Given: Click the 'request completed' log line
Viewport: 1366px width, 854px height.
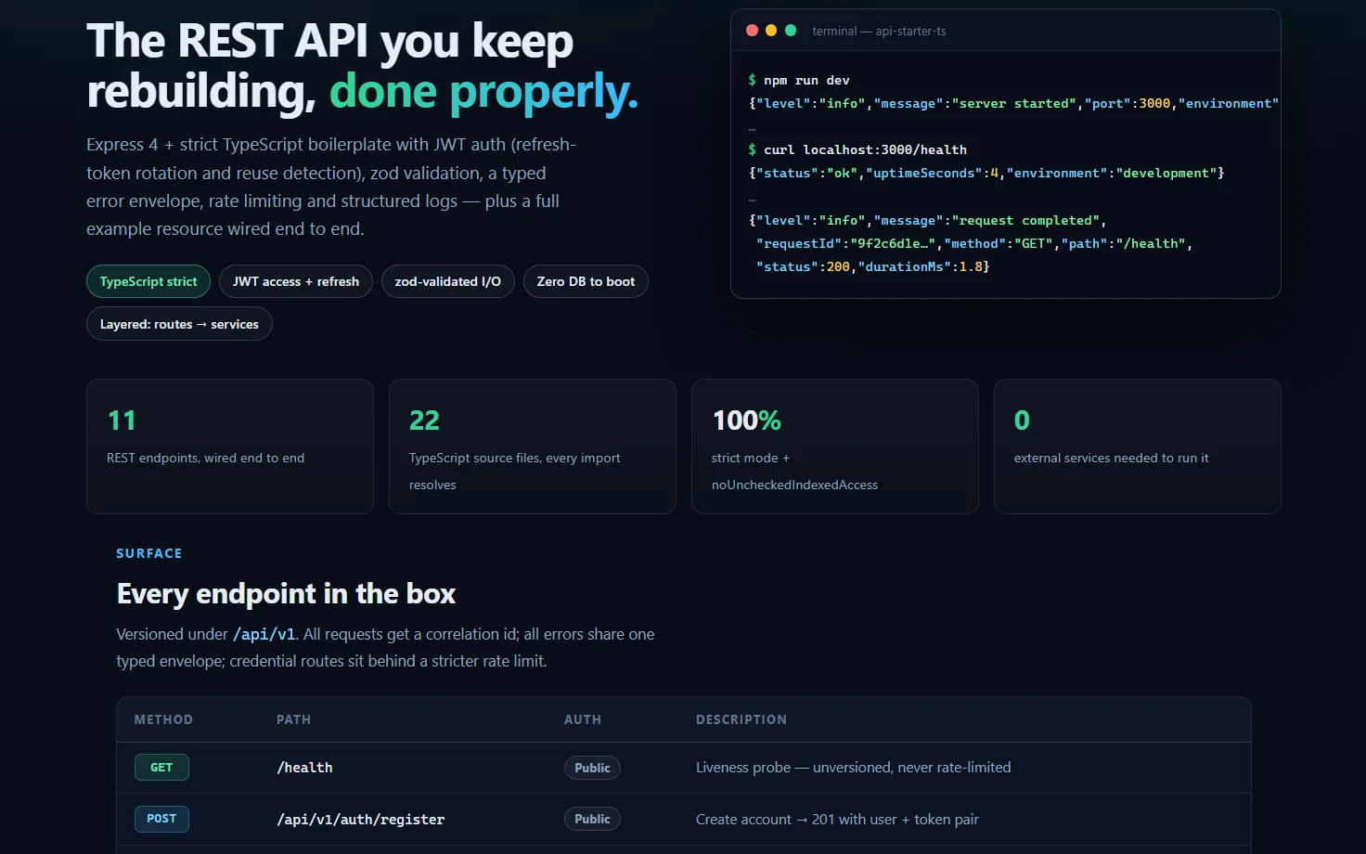Looking at the screenshot, I should (927, 220).
